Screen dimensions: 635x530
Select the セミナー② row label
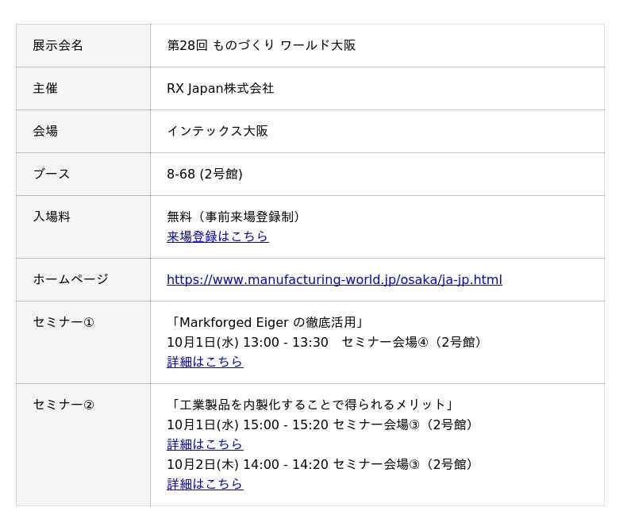[63, 405]
